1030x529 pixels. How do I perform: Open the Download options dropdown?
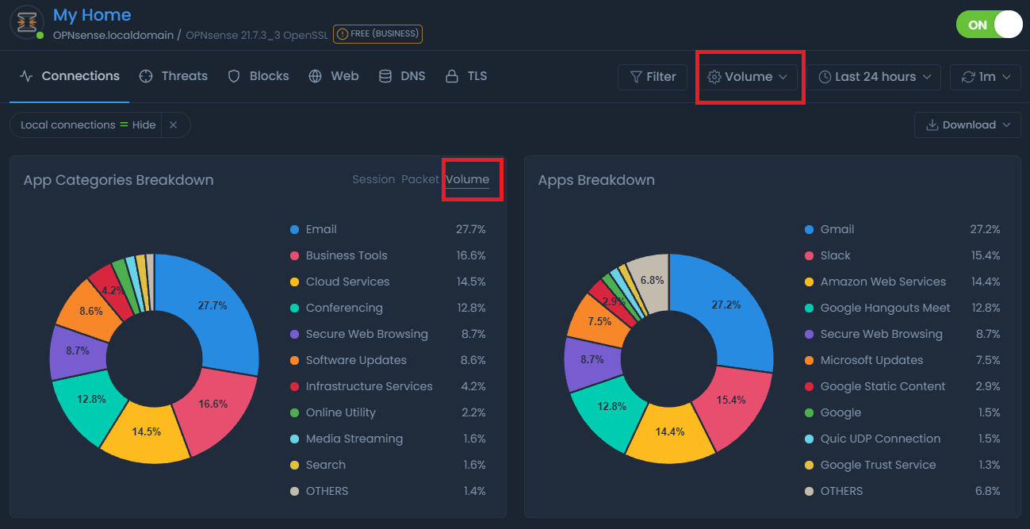pyautogui.click(x=967, y=125)
